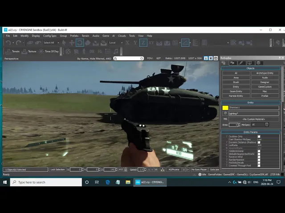285x213 pixels.
Task: Click the Lock Selection button
Action: click(57, 170)
